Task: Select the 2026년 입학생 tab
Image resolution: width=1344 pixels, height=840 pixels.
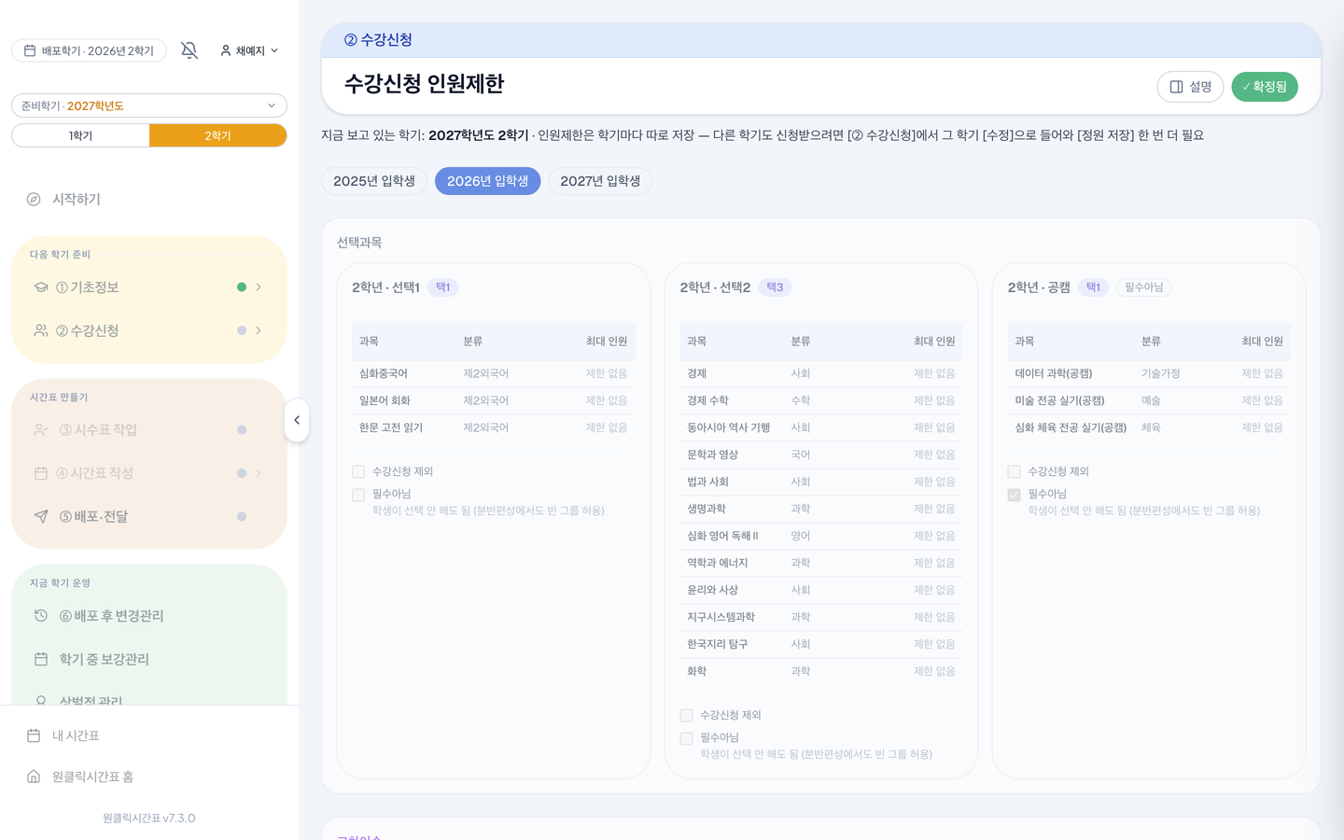Action: pyautogui.click(x=487, y=181)
